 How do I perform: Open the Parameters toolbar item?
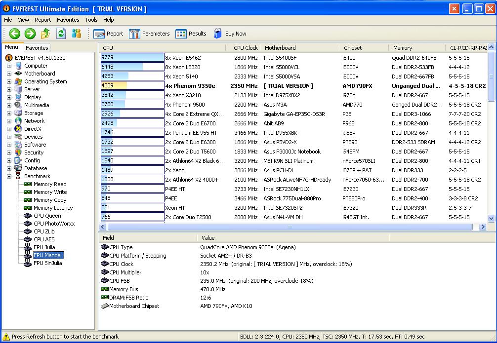click(x=149, y=34)
